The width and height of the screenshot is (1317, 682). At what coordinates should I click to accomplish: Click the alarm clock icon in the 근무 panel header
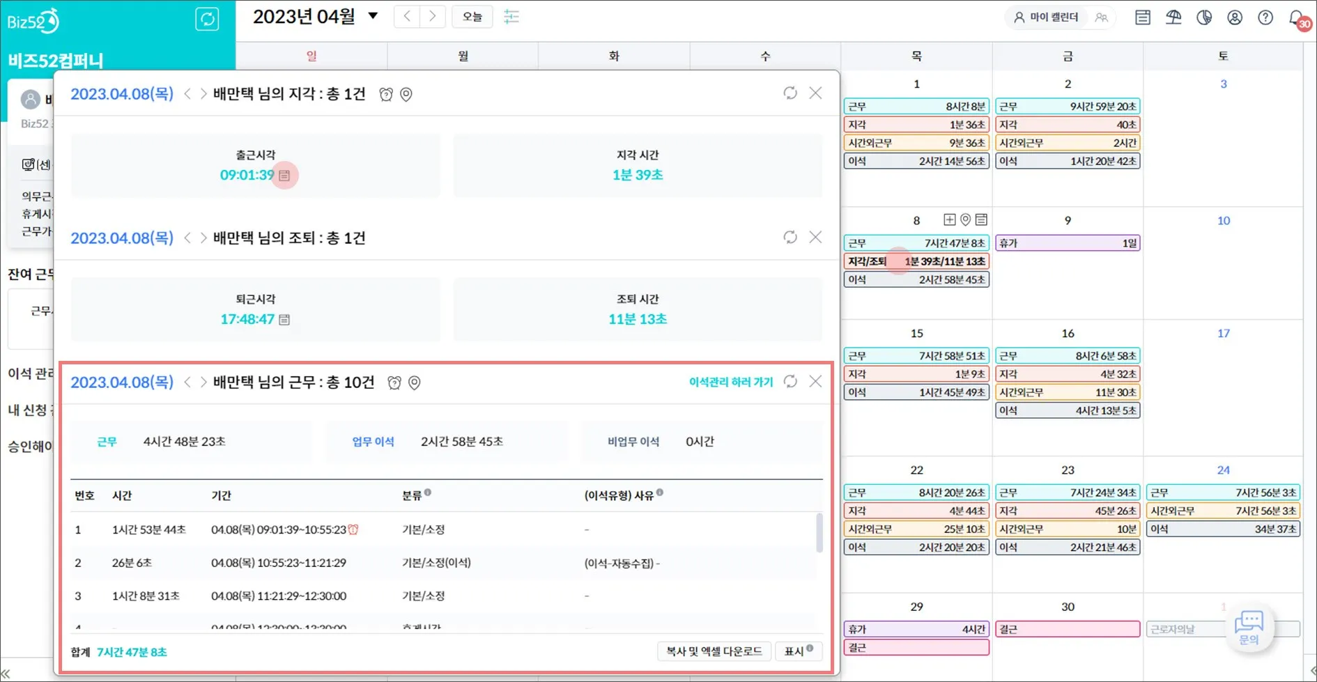pos(394,382)
